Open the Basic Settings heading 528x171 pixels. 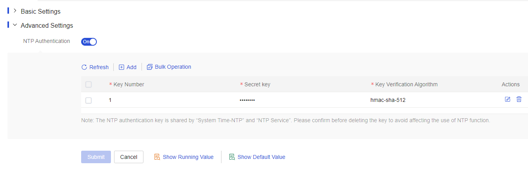(41, 11)
